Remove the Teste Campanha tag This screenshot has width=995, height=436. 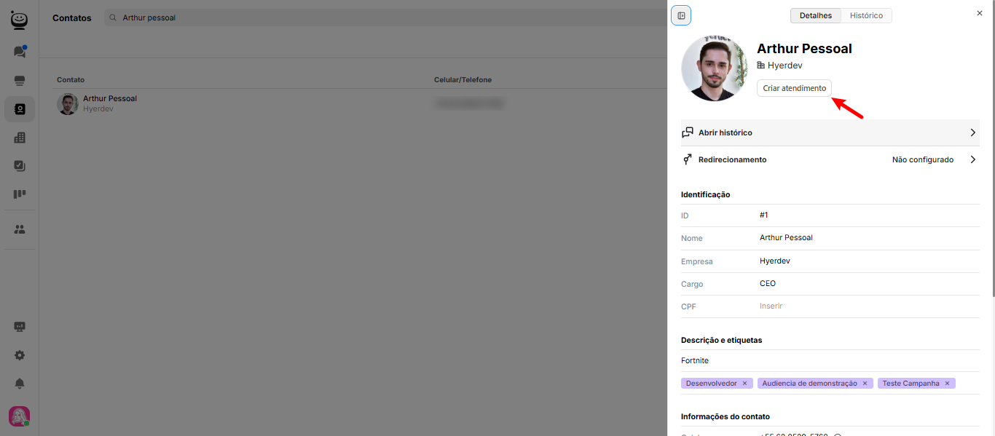(x=947, y=384)
